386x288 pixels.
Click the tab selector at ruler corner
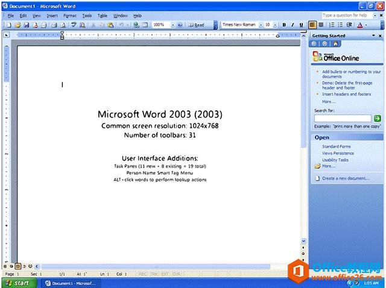(7, 35)
